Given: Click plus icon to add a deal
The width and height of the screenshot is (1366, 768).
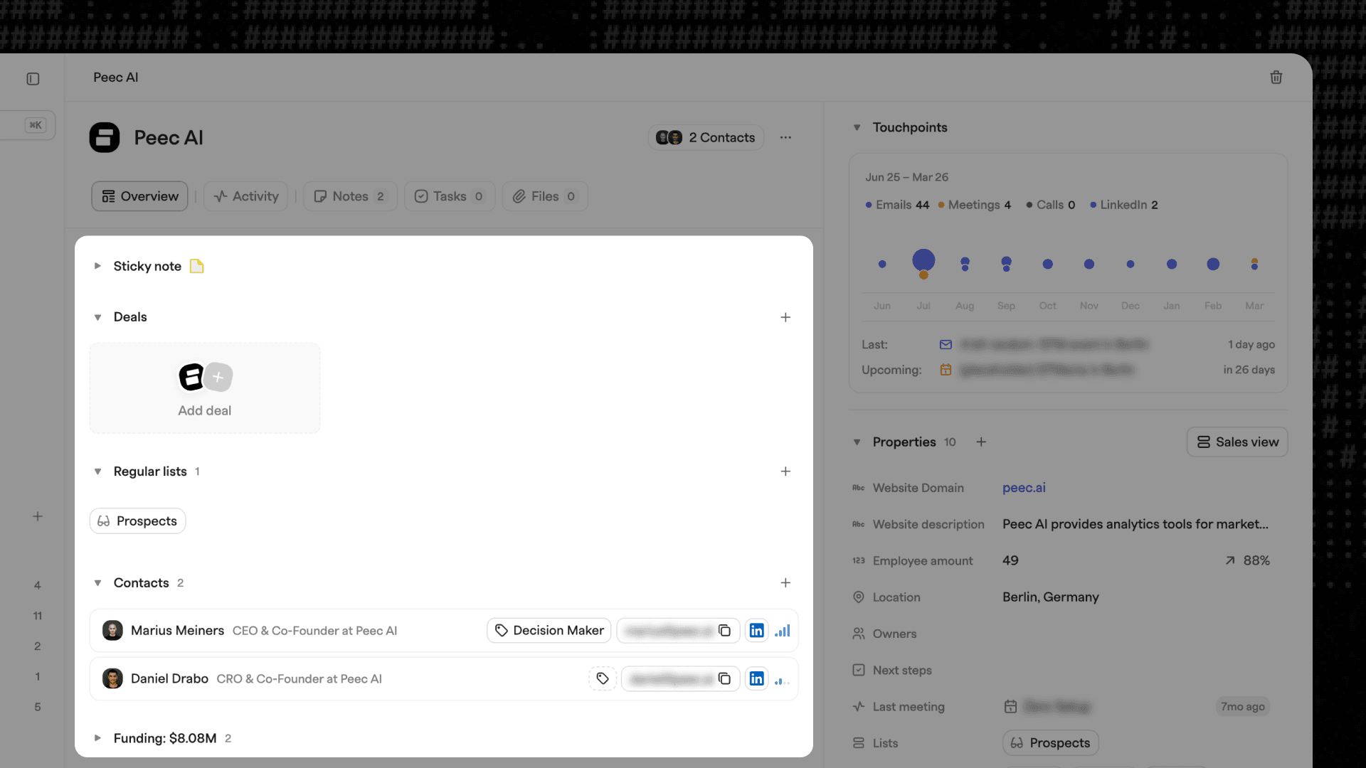Looking at the screenshot, I should pos(785,317).
